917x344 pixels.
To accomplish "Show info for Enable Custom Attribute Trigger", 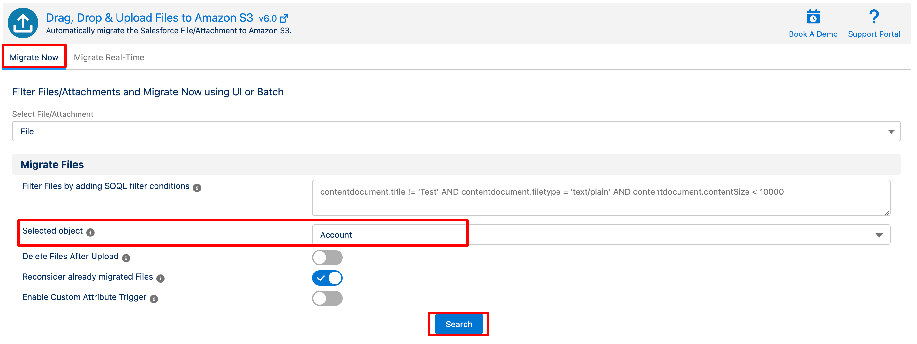I will click(154, 299).
